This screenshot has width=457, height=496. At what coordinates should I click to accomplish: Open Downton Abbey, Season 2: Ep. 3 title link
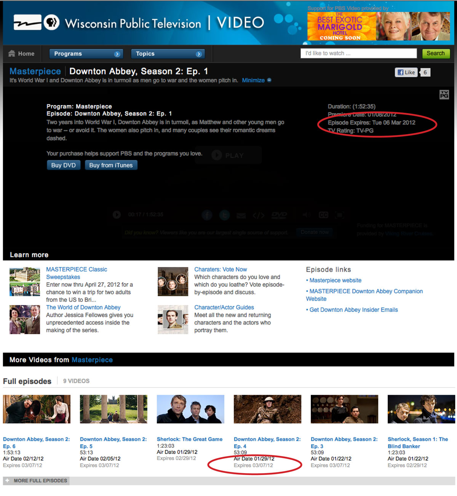[344, 443]
